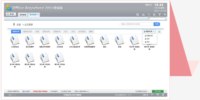The width and height of the screenshot is (200, 100).
Task: Select the 签报 form icon
Action: (x=119, y=40)
